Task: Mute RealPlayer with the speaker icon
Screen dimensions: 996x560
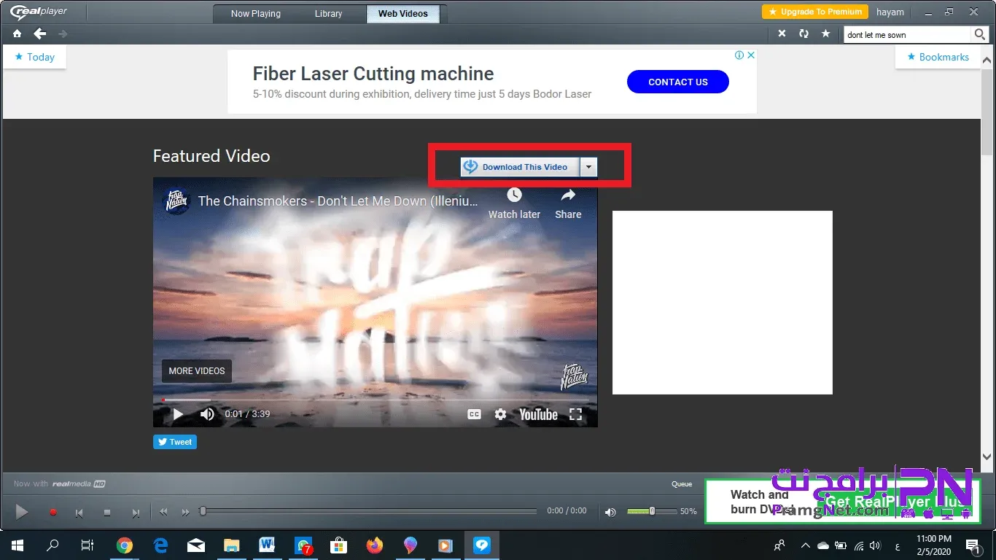Action: 610,512
